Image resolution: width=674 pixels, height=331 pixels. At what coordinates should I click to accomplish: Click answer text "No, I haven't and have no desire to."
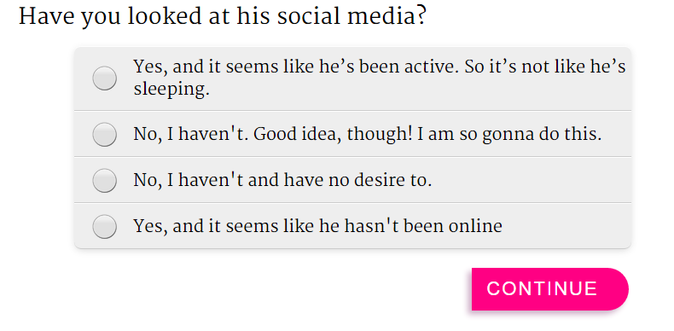[282, 181]
